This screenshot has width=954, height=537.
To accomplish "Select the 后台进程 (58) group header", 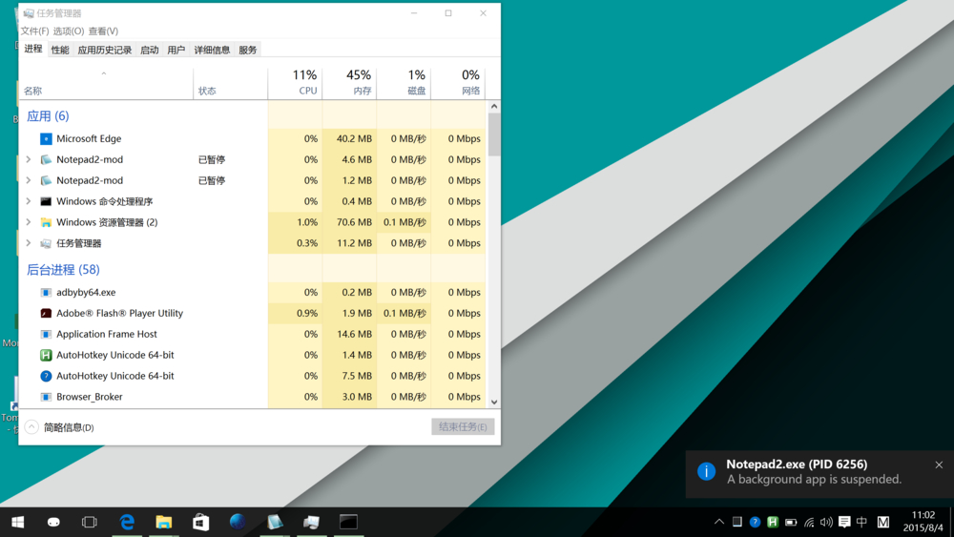I will click(x=63, y=270).
